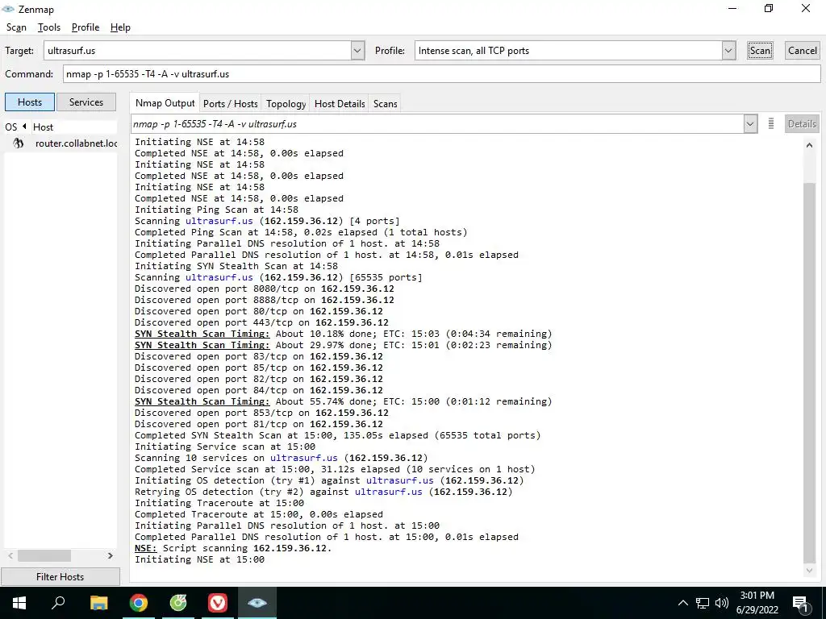Switch to the Ports / Hosts tab
826x619 pixels.
coord(230,104)
